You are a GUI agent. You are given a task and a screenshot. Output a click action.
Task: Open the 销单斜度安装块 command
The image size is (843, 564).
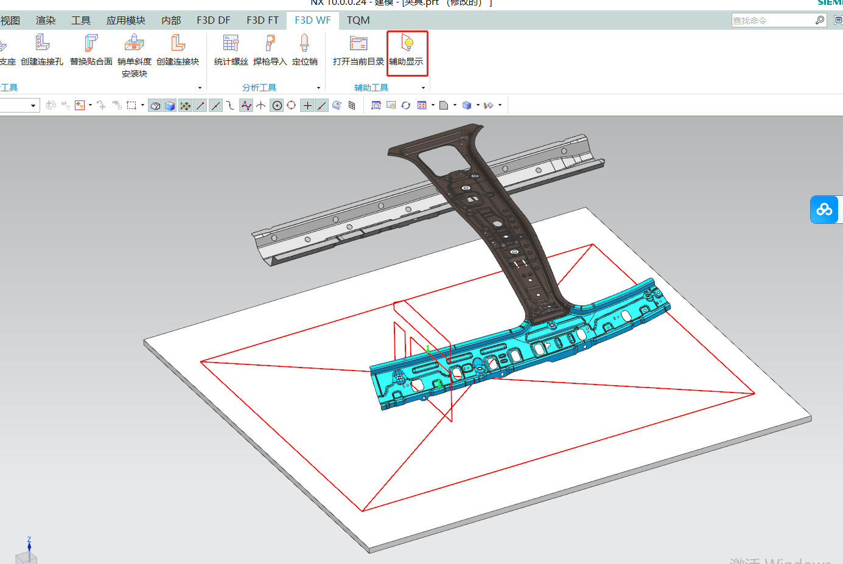pos(135,55)
